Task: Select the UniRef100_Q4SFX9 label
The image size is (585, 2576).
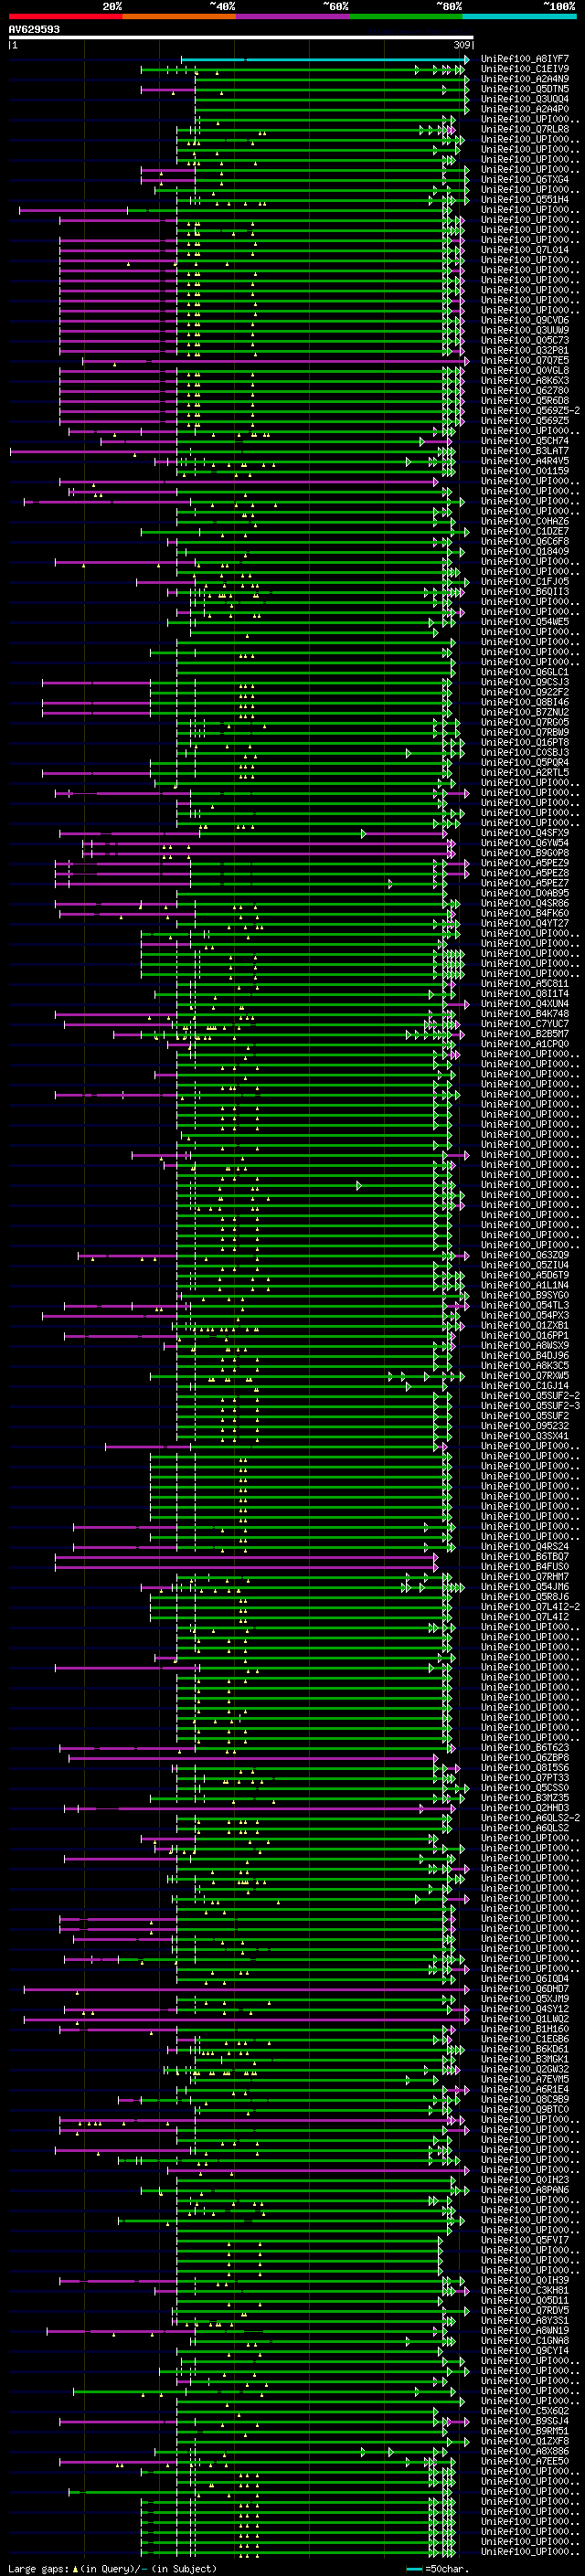Action: coord(525,833)
